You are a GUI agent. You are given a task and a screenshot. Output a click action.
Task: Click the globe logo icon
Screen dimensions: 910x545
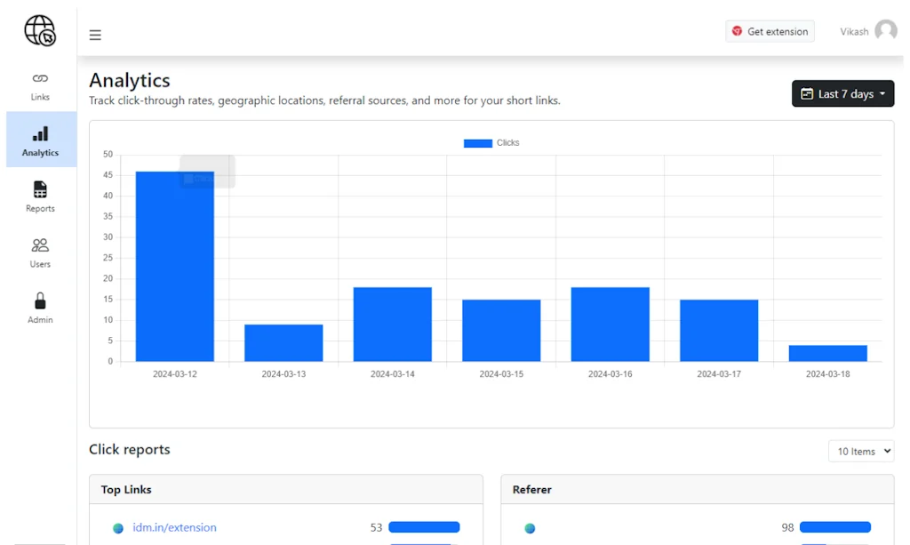[40, 31]
